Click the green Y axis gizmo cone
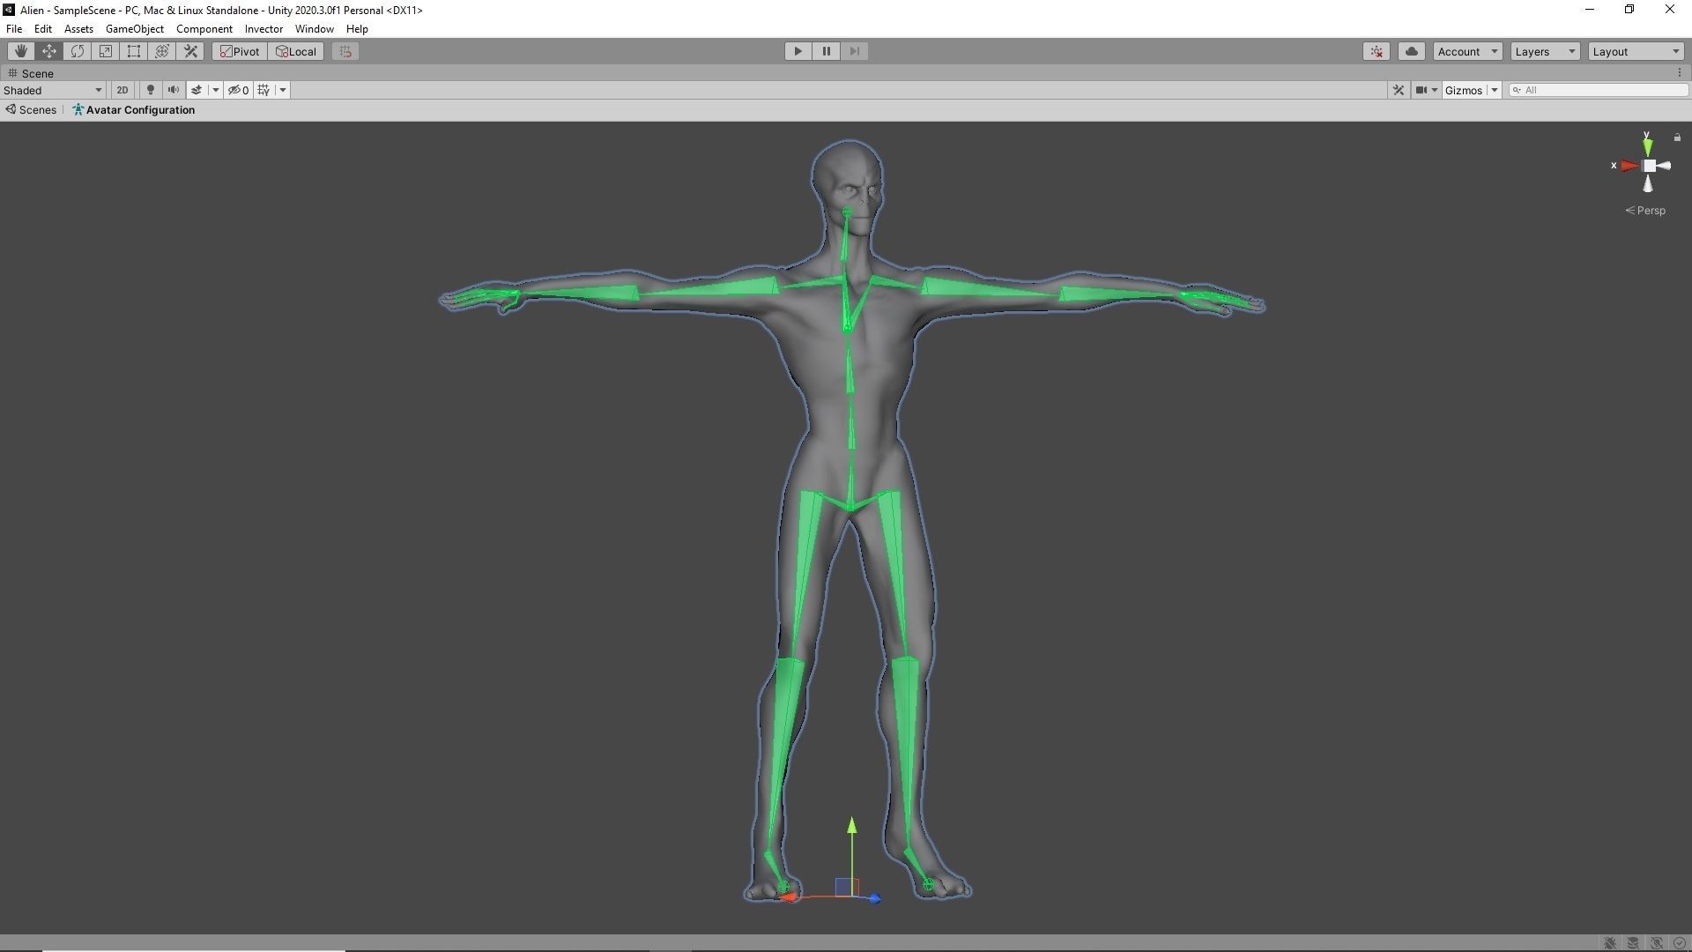1692x952 pixels. tap(1647, 146)
